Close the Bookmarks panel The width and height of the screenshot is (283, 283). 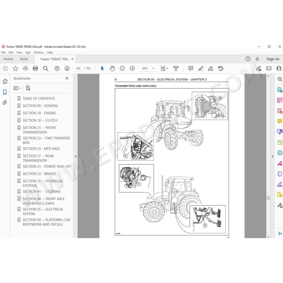click(x=67, y=78)
